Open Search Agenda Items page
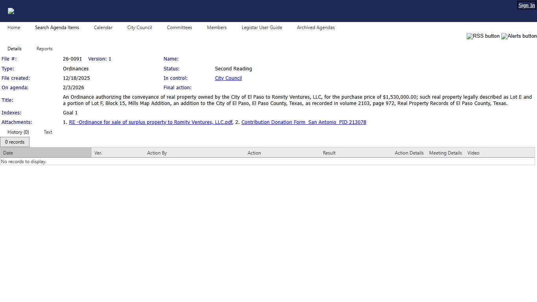537x302 pixels. click(x=57, y=28)
